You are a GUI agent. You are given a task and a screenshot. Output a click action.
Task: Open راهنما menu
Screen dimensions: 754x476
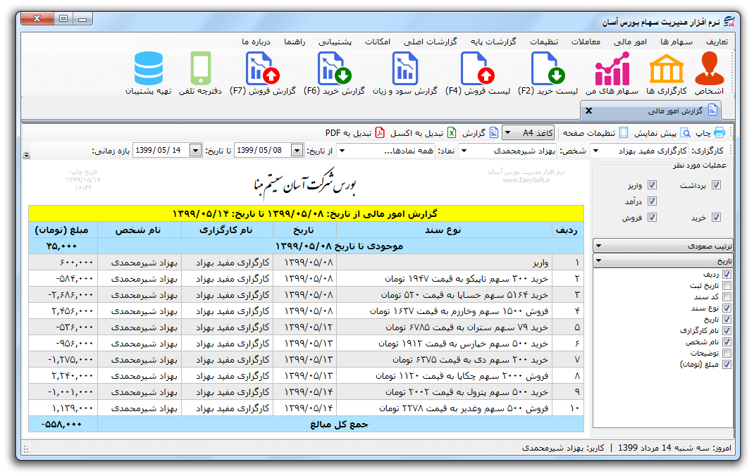295,42
